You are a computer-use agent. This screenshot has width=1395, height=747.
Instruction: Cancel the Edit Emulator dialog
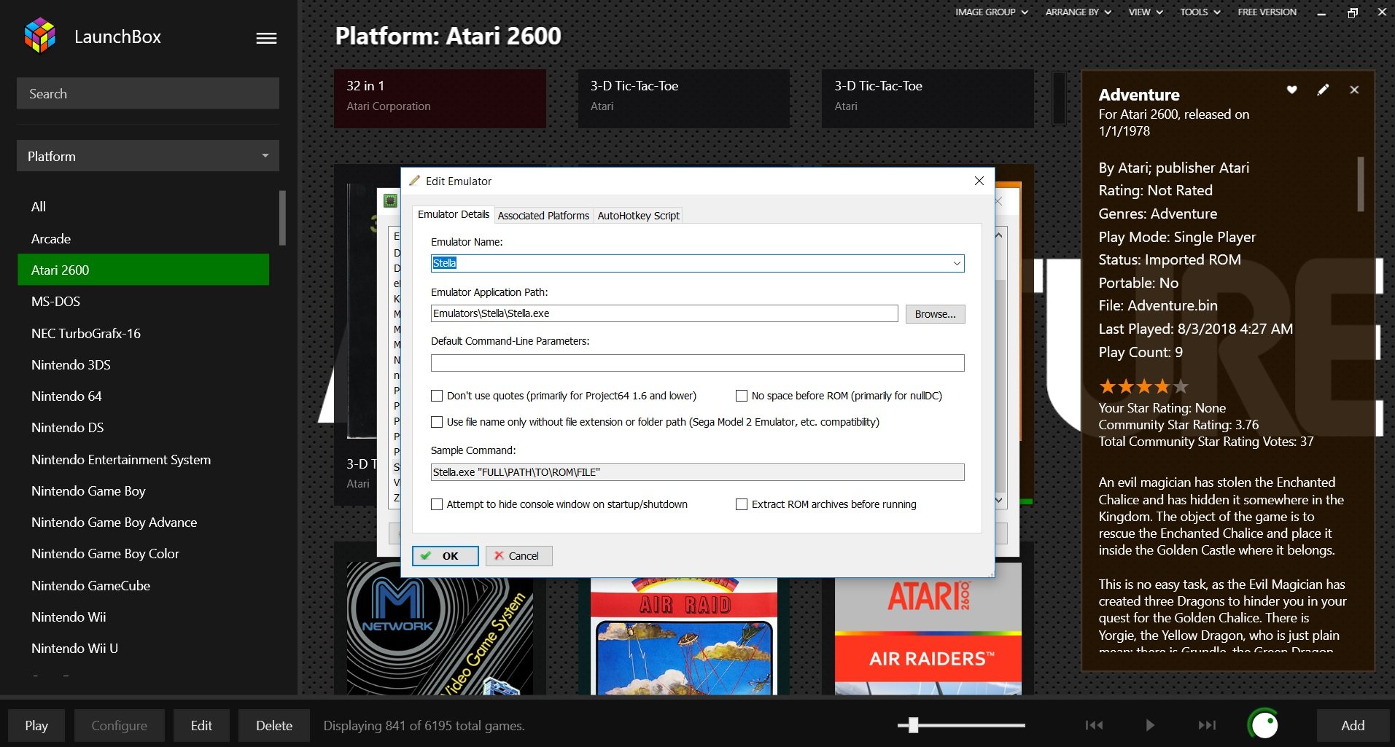click(x=518, y=556)
